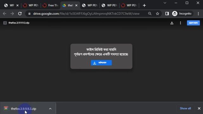The image size is (203, 114).
Task: Close the first WP tab
Action: tap(17, 5)
